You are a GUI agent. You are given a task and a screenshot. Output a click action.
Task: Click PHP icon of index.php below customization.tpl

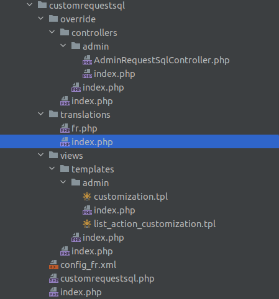(x=87, y=210)
